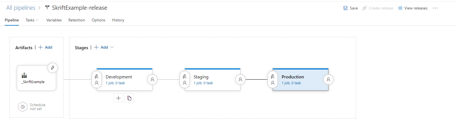Switch to the Variables tab
Image resolution: width=456 pixels, height=122 pixels.
point(54,20)
